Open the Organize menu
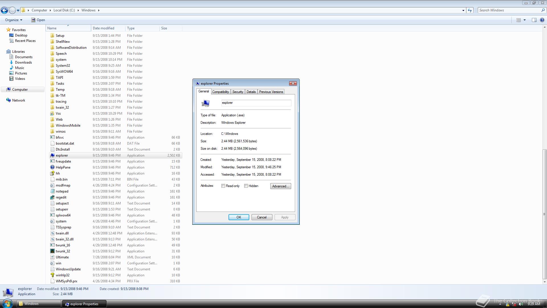This screenshot has width=547, height=308. 14,20
